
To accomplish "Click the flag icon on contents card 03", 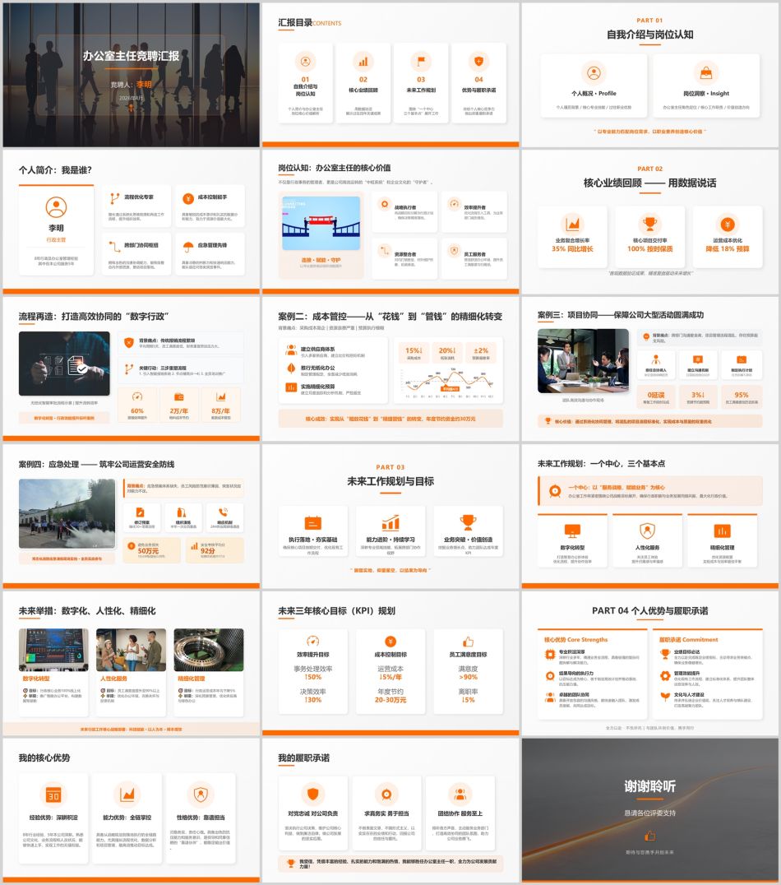I will (x=421, y=60).
